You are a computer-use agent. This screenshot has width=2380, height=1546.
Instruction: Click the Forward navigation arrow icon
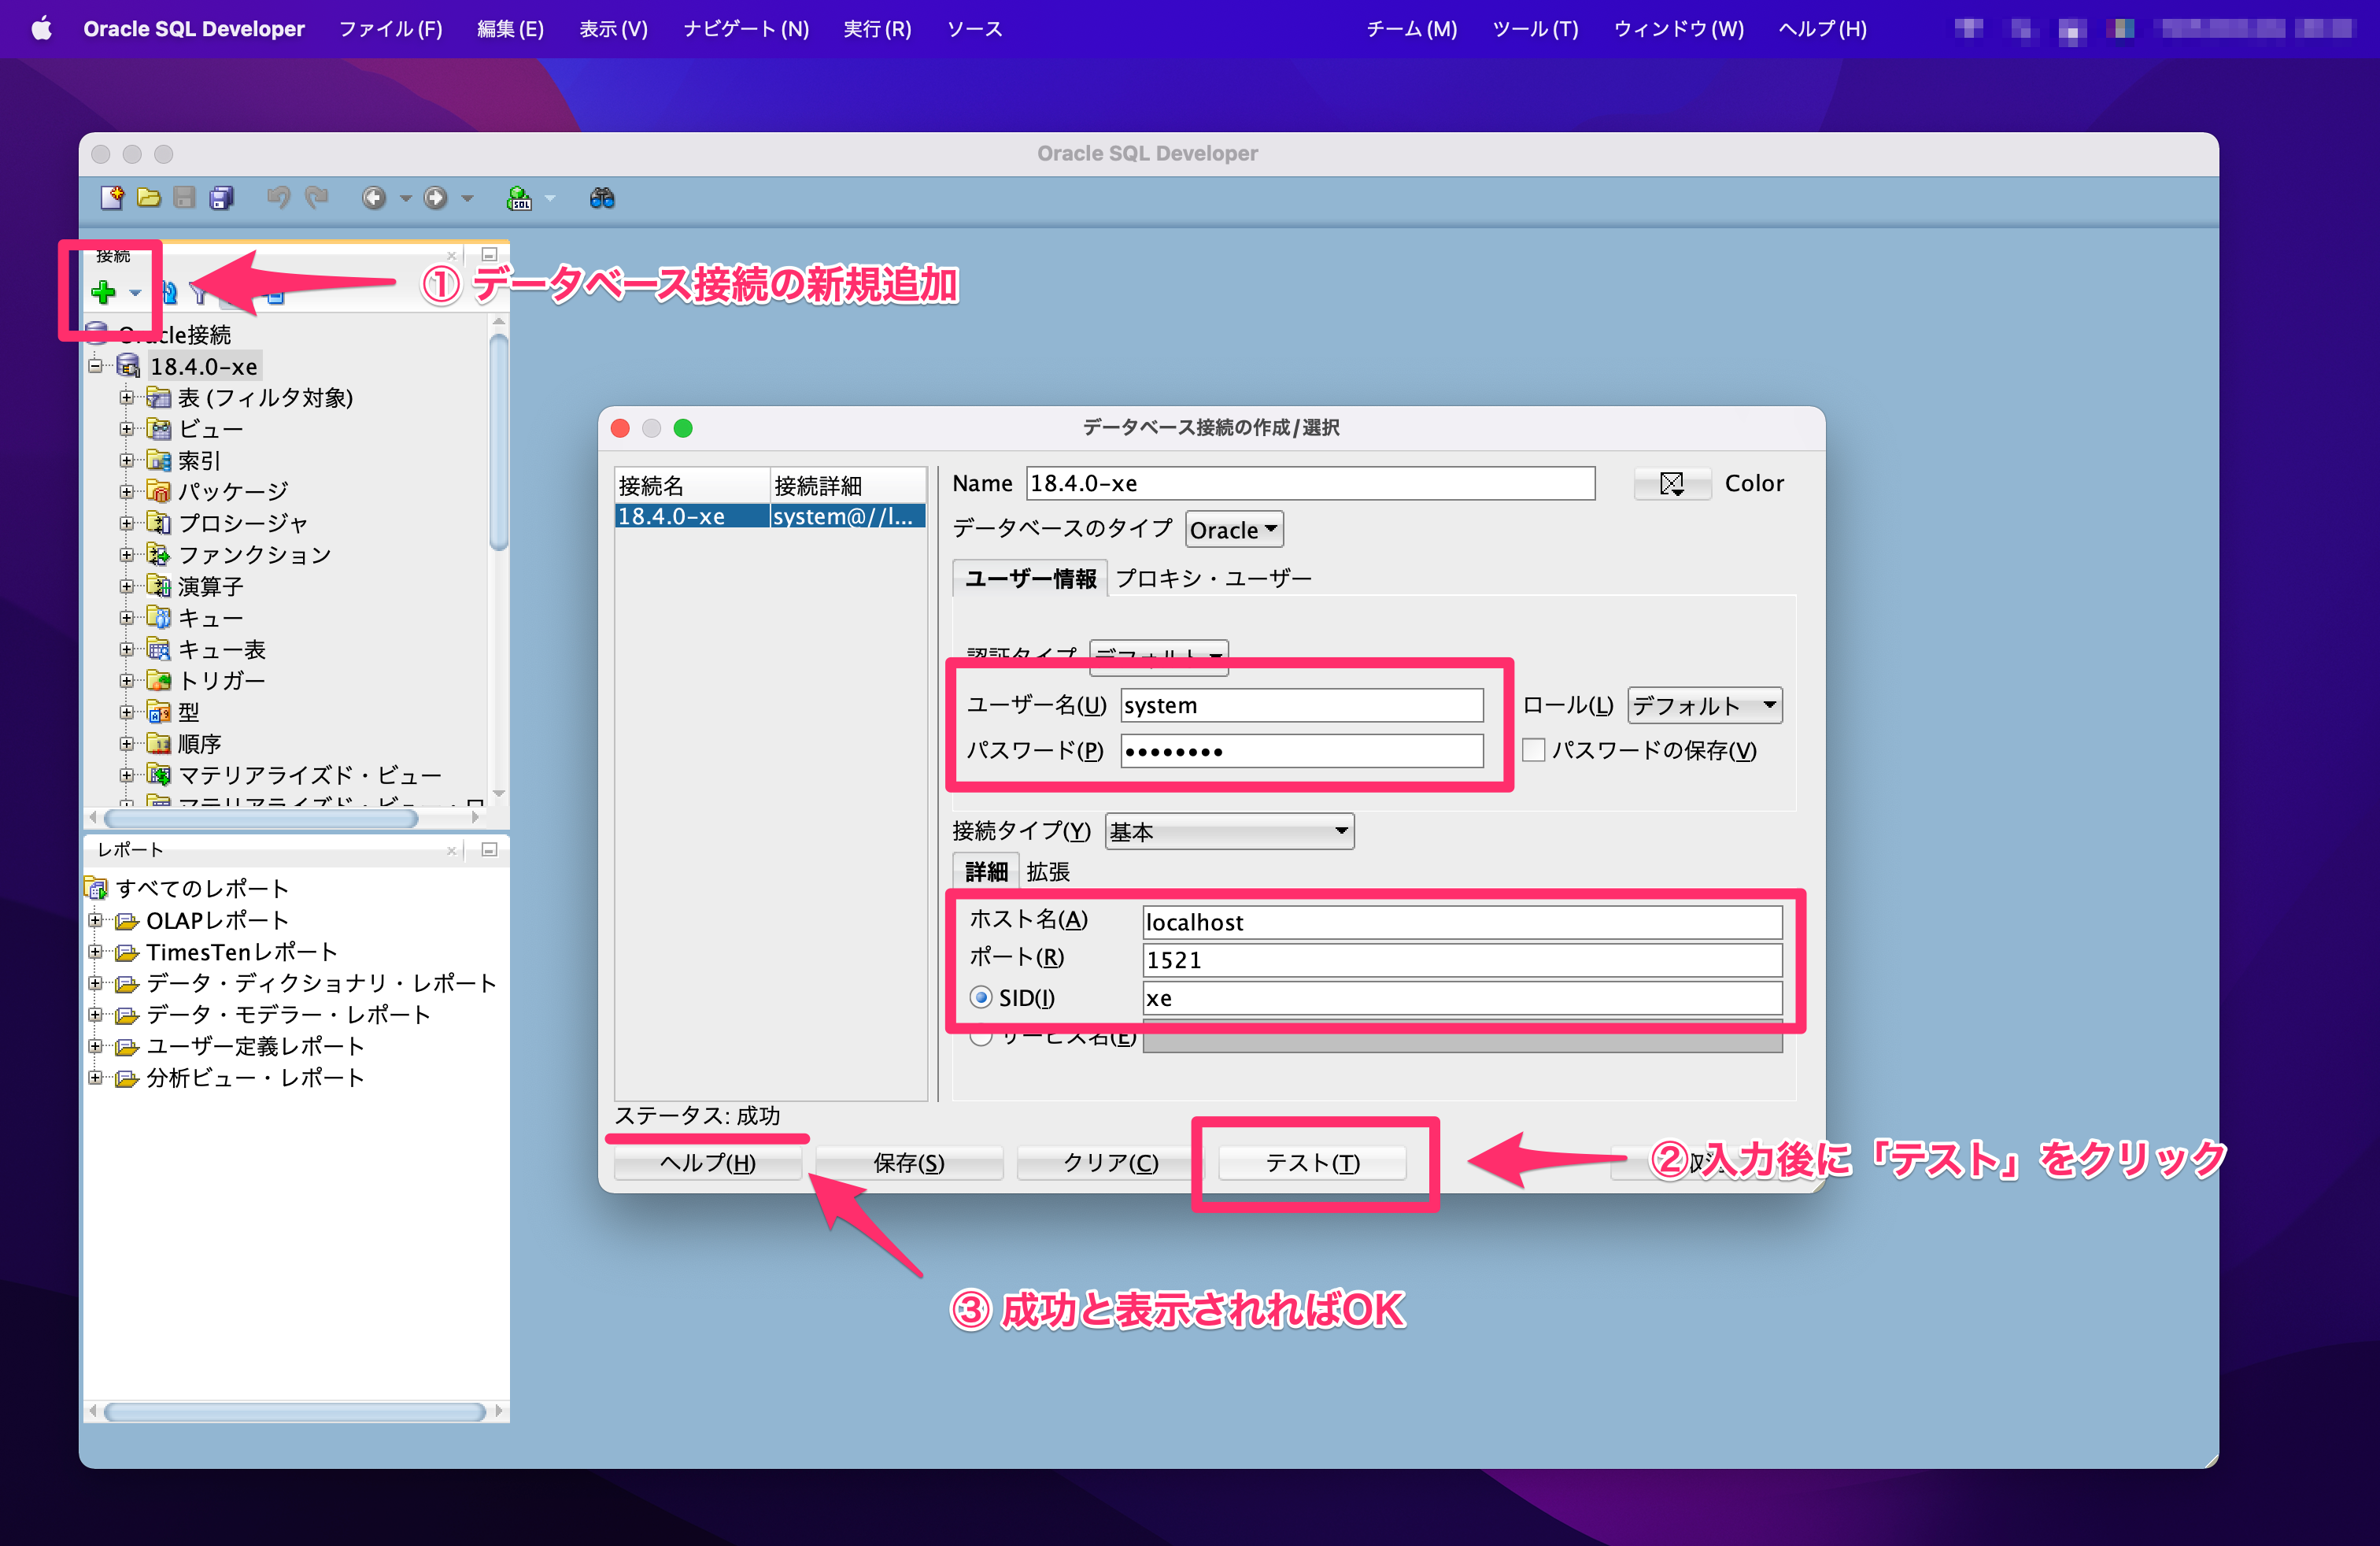(x=435, y=198)
